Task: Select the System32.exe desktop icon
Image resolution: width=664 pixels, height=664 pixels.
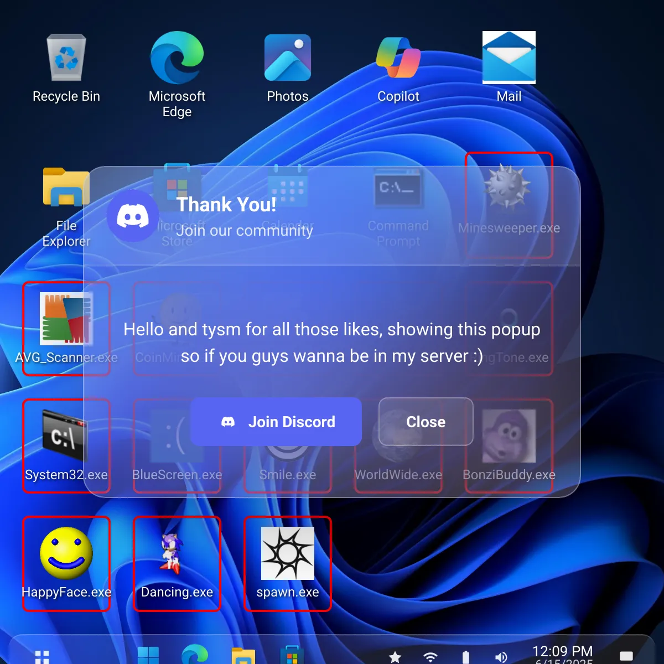Action: (66, 446)
